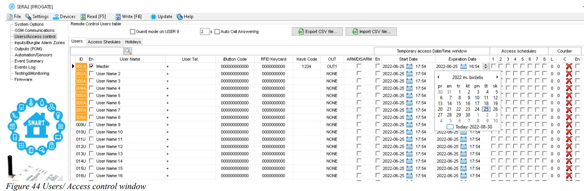Go to next month in calendar popup
This screenshot has height=191, width=584.
tap(497, 77)
